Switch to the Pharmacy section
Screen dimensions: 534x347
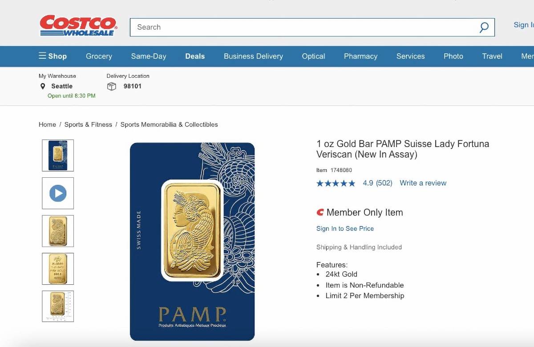pos(360,56)
